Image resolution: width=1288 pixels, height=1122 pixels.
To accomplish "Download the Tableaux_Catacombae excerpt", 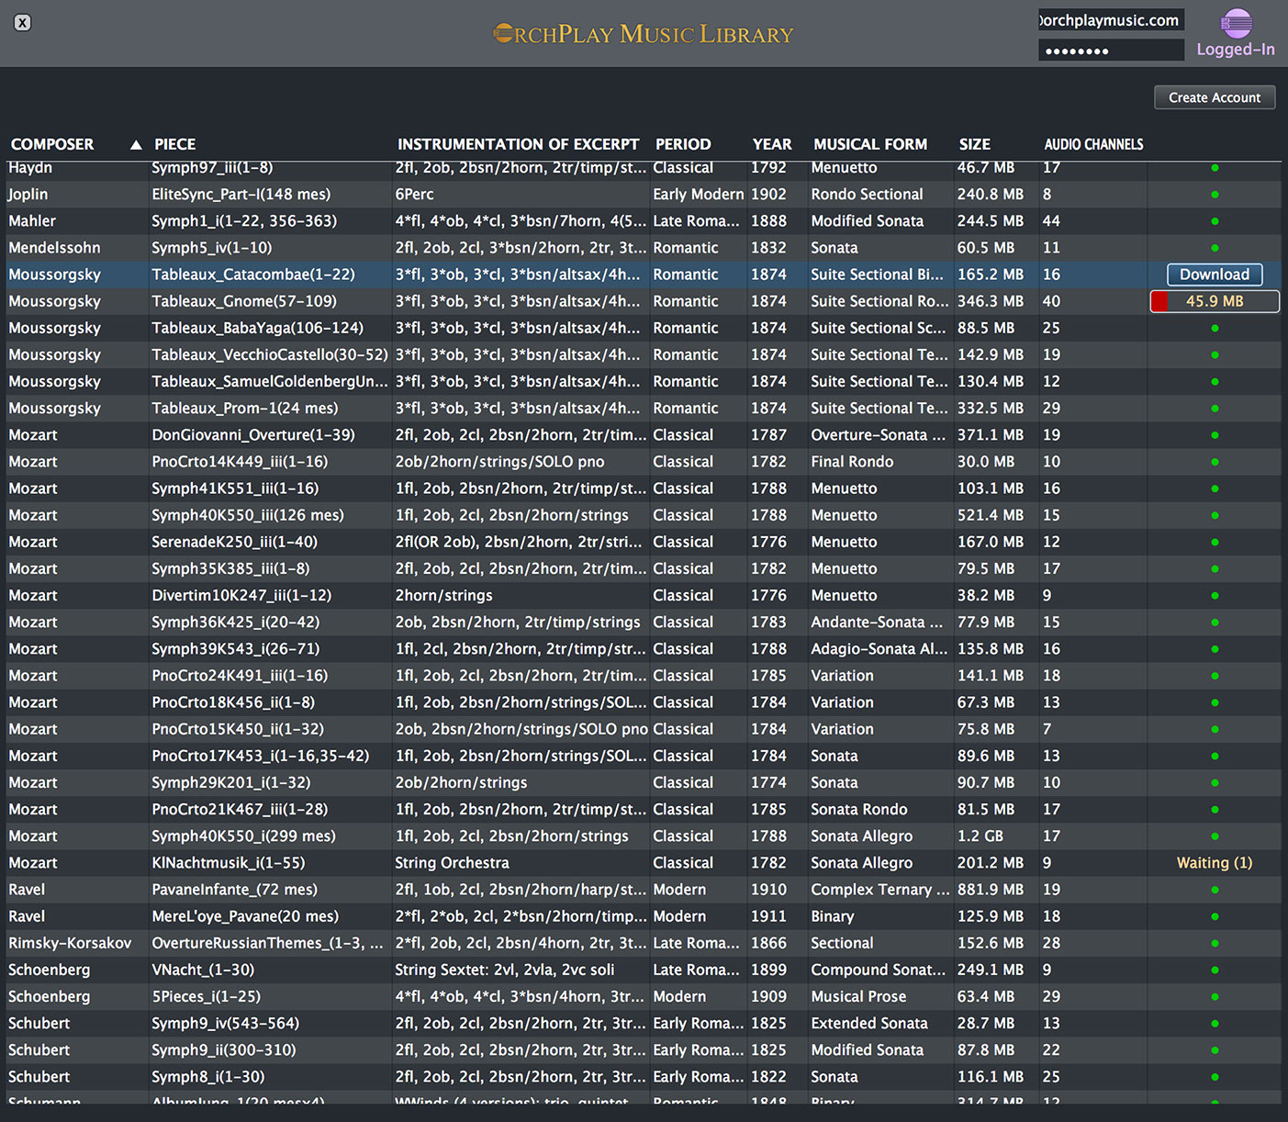I will tap(1214, 275).
